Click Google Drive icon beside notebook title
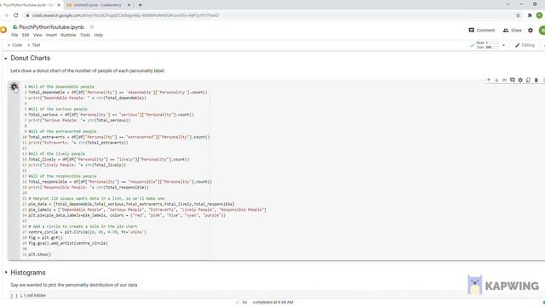Image resolution: width=545 pixels, height=306 pixels. coord(15,26)
